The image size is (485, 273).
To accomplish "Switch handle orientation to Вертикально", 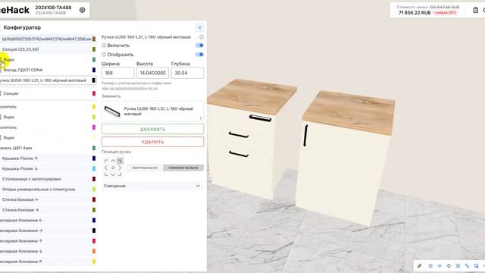I will (x=145, y=168).
